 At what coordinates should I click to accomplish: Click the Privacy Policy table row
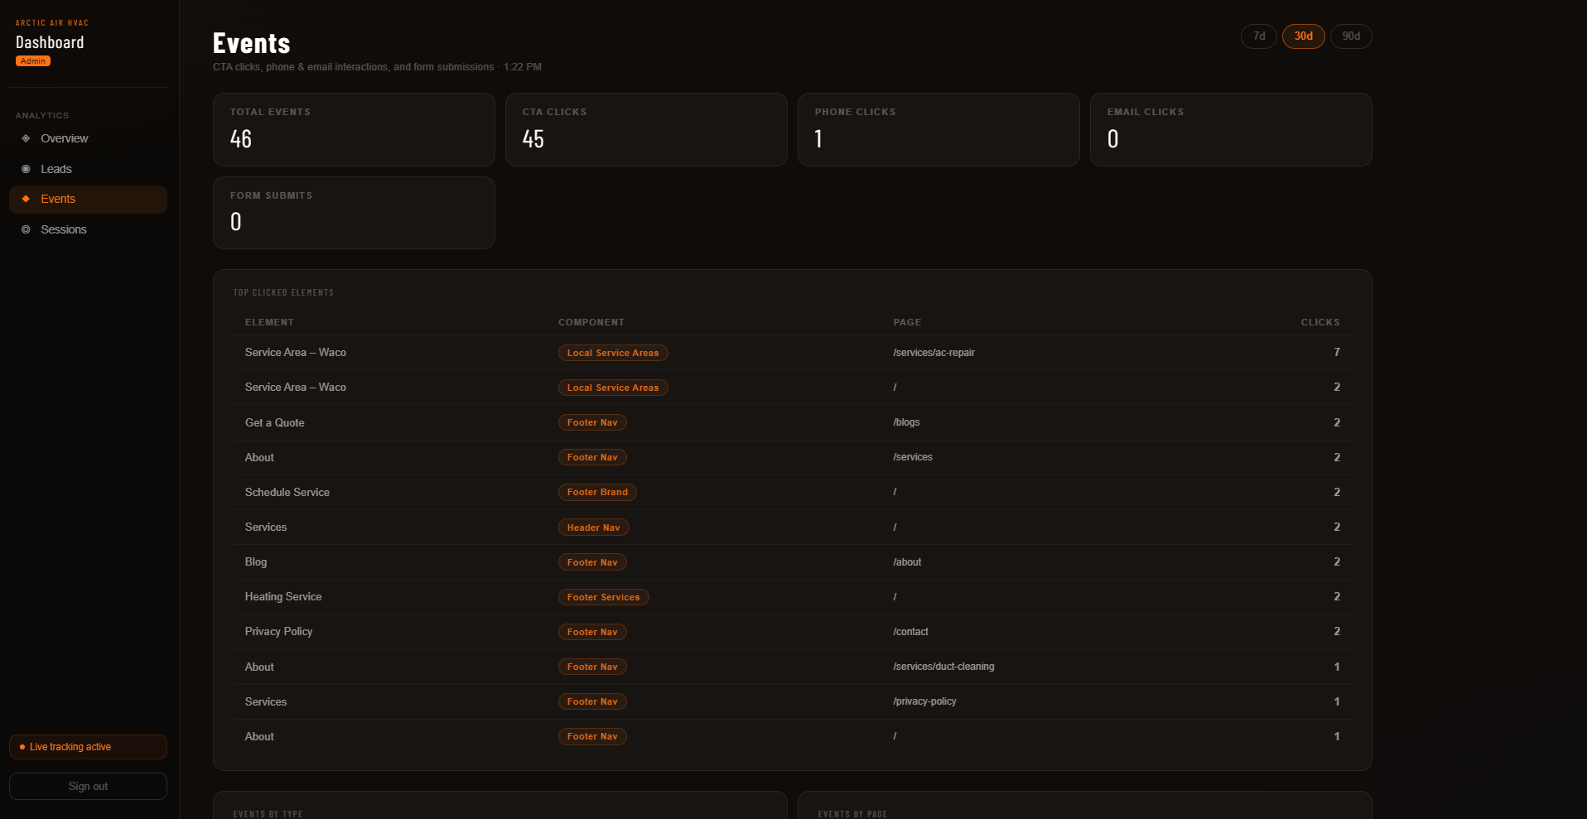[792, 632]
